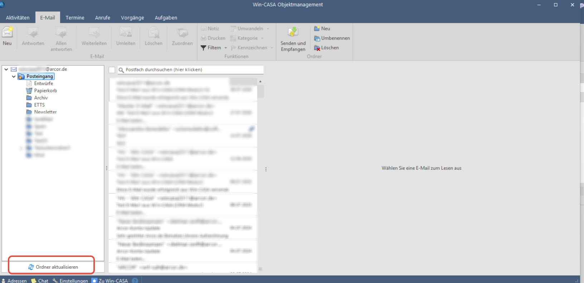The width and height of the screenshot is (584, 283).
Task: Create a new folder via Ordner Neu
Action: tap(322, 29)
